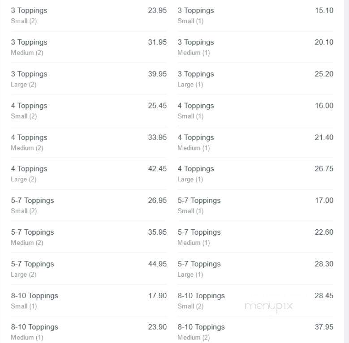
Task: Select 5-7 Toppings Medium (1) at 22.60
Action: click(x=255, y=237)
